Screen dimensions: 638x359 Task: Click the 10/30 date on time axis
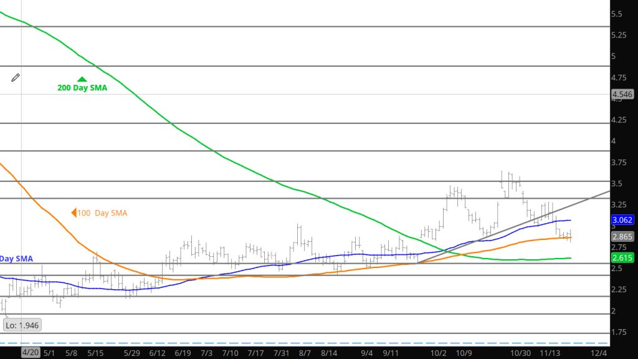coord(520,353)
